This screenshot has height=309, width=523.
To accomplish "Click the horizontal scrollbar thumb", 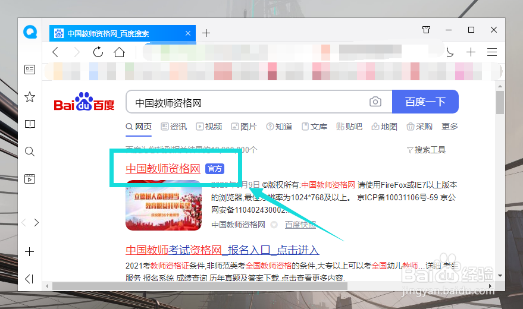I will [200, 286].
